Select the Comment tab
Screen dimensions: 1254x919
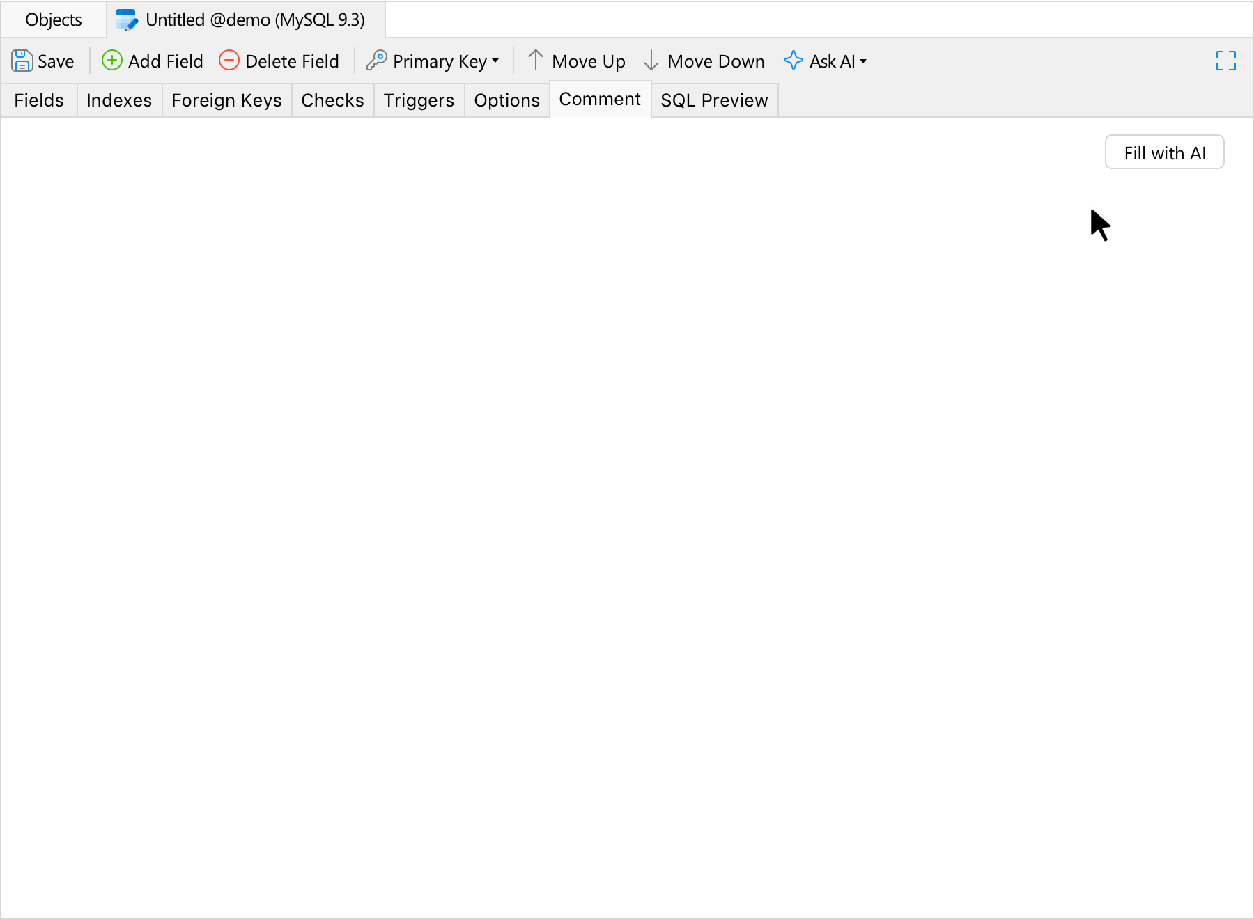pyautogui.click(x=600, y=100)
